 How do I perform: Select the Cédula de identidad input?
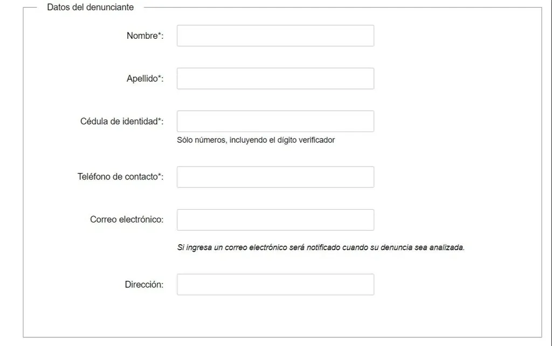coord(275,121)
